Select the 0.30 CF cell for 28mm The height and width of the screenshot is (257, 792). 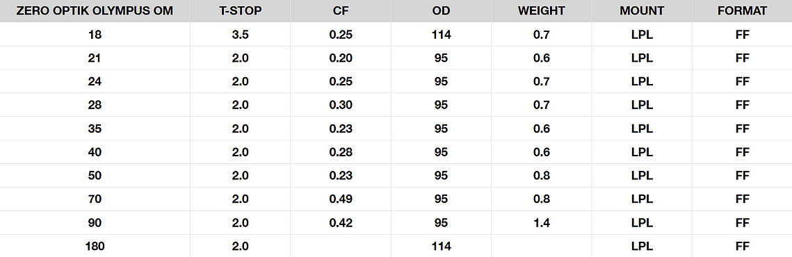coord(341,105)
